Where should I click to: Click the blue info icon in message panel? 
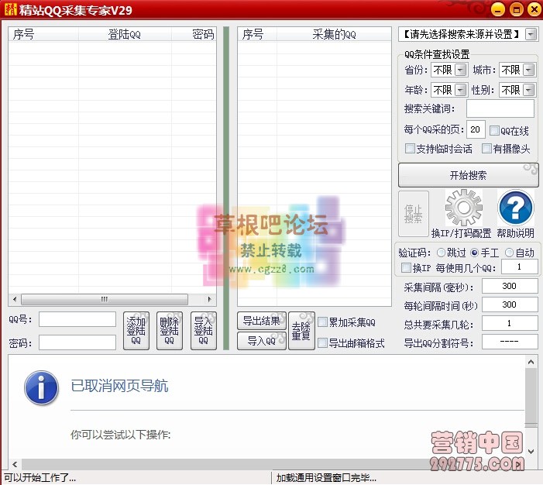(x=41, y=388)
